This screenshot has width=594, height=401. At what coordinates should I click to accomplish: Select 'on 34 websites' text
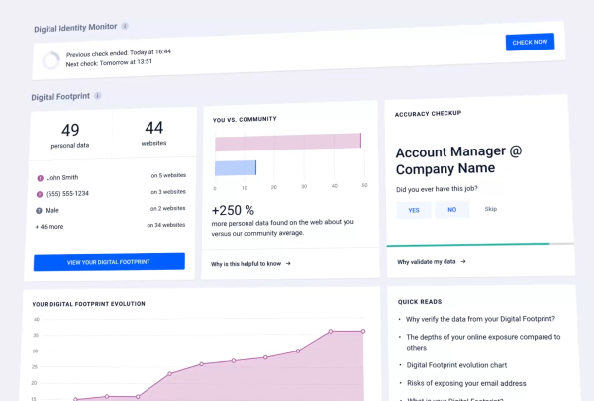[x=166, y=225]
